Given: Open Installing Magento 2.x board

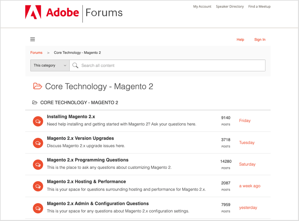Looking at the screenshot, I should click(x=71, y=116).
